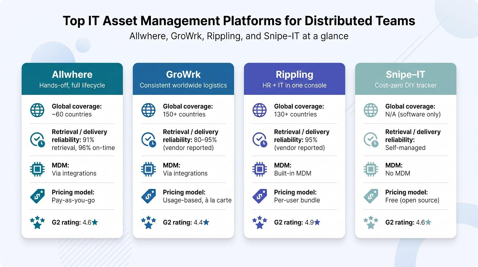Click GroWrk's 'Via integrations' MDM value
The width and height of the screenshot is (478, 267).
point(185,173)
